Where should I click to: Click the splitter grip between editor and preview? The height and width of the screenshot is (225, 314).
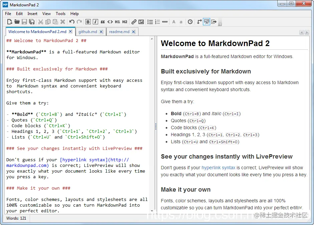click(x=155, y=127)
